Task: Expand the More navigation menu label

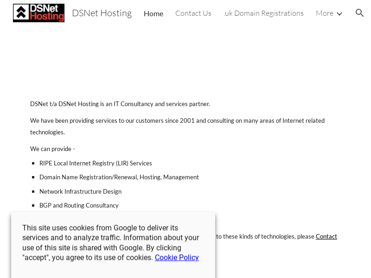Action: coord(324,13)
